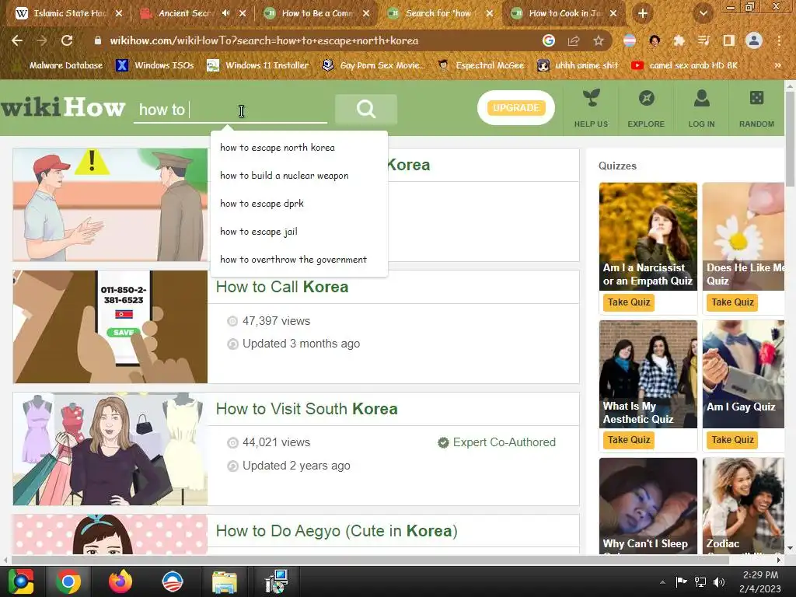Open the shopping woman South Korea thumbnail
796x597 pixels.
click(x=110, y=449)
